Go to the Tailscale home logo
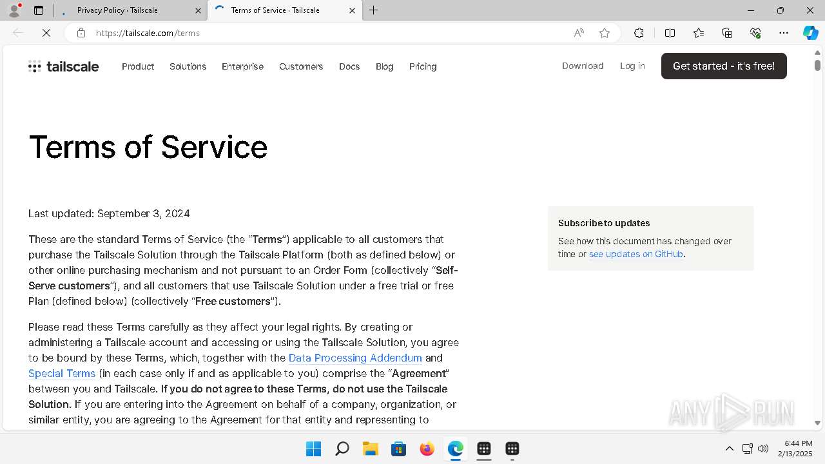This screenshot has height=464, width=825. (64, 66)
